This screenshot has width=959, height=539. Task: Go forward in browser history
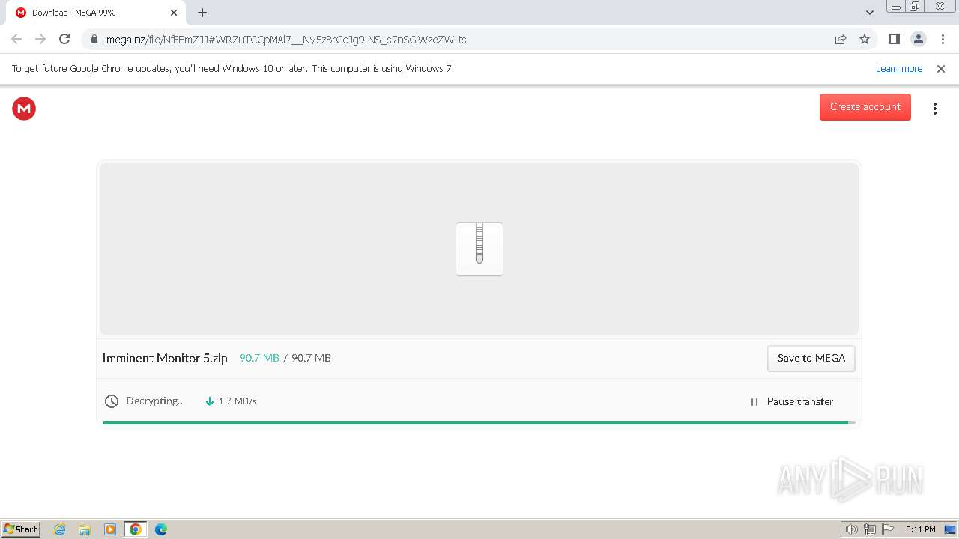pos(40,39)
